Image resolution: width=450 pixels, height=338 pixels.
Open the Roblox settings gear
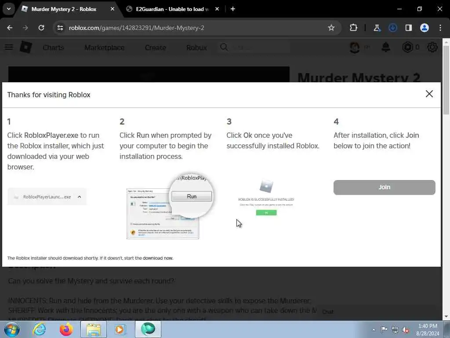click(432, 47)
